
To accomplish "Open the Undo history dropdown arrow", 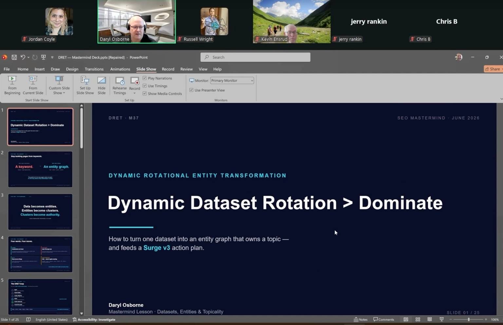I will click(28, 57).
